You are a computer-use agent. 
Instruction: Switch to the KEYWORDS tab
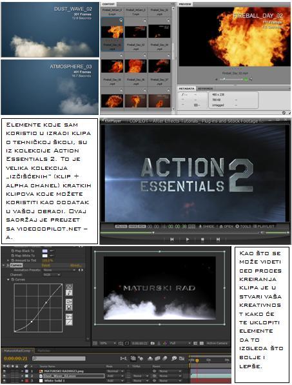(205, 88)
